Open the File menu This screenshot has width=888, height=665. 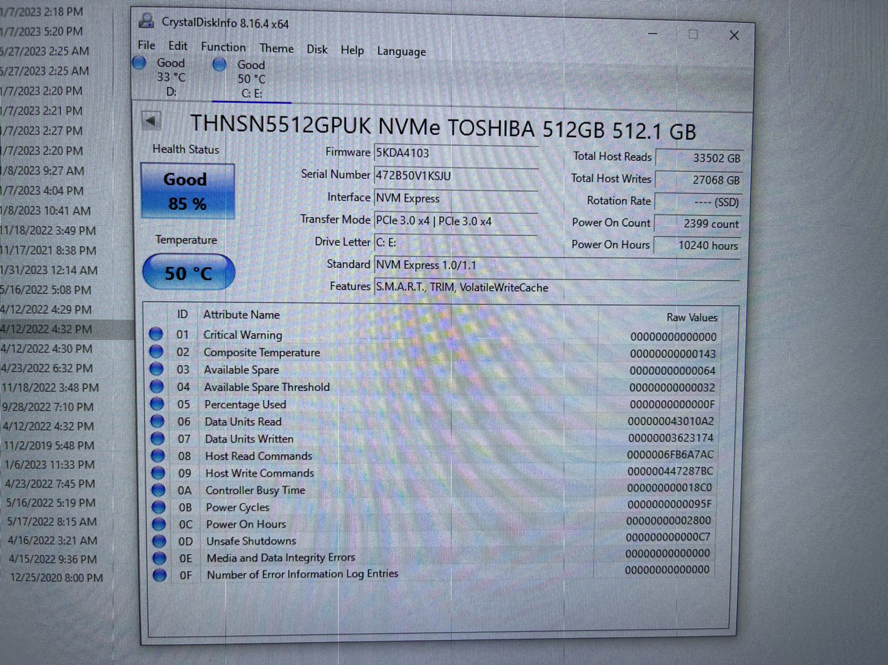click(x=146, y=45)
